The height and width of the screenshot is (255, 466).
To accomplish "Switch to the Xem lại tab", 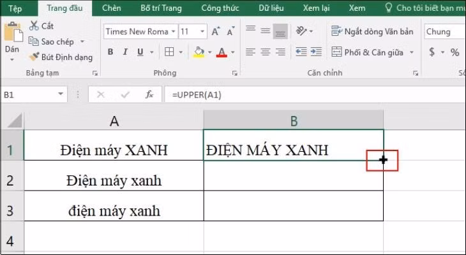I will 316,8.
